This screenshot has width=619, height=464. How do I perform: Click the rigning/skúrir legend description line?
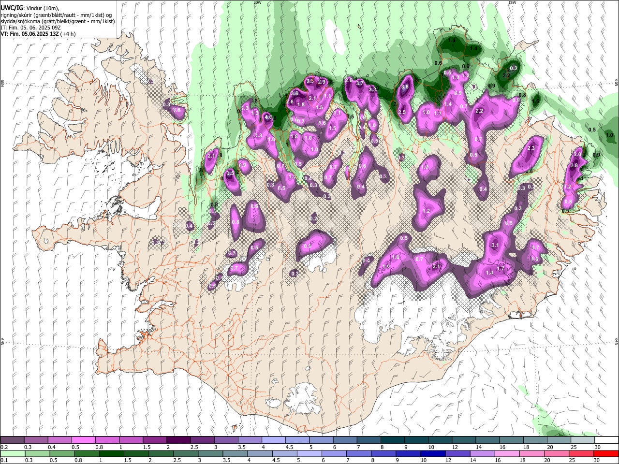(x=56, y=14)
